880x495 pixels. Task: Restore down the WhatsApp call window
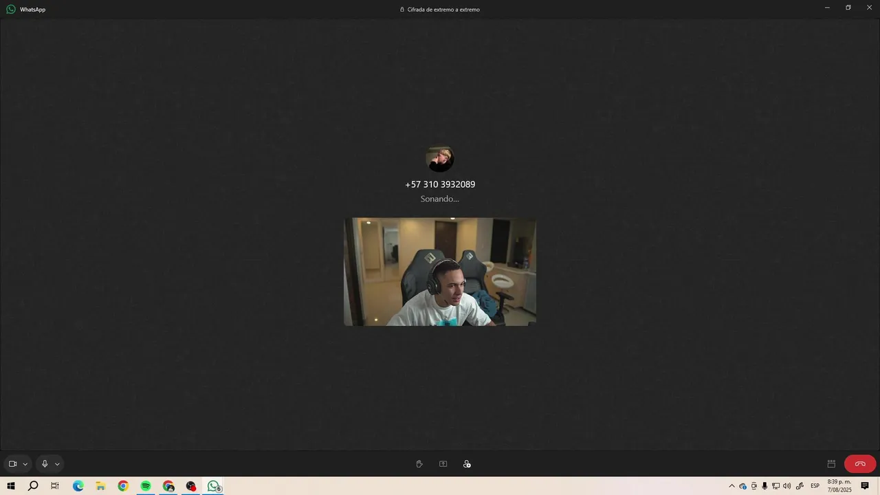pos(848,8)
